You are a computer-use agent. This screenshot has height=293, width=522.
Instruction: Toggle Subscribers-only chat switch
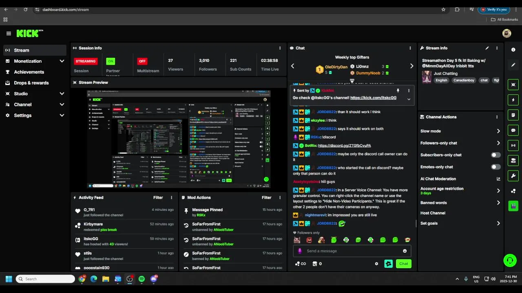495,155
